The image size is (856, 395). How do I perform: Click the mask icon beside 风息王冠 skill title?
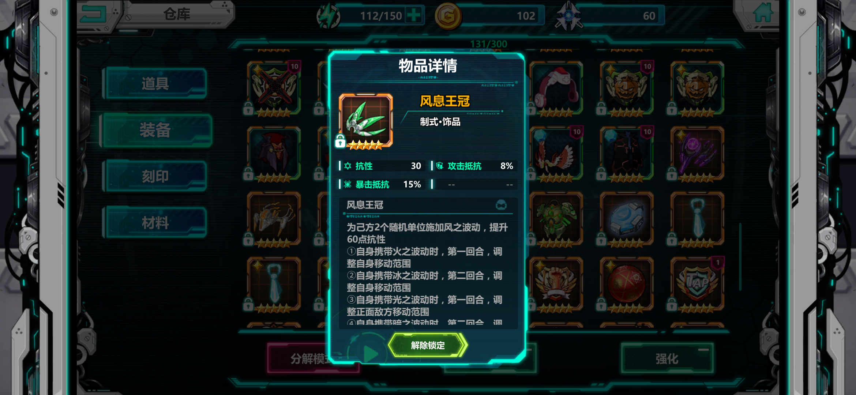pyautogui.click(x=501, y=205)
